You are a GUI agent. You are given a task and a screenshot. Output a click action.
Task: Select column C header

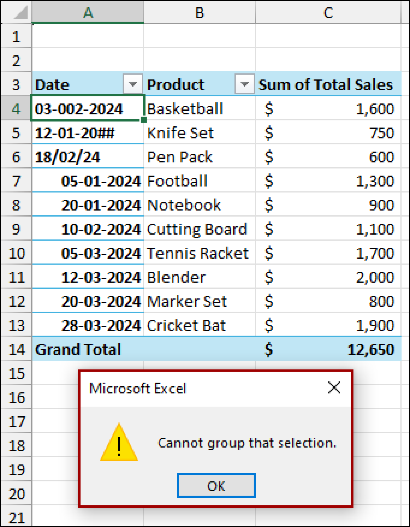(x=328, y=12)
